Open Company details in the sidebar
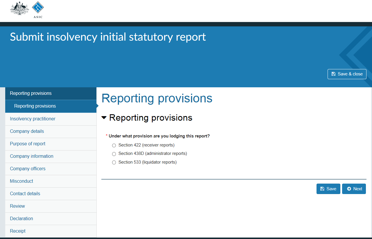This screenshot has height=239, width=372. click(51, 131)
